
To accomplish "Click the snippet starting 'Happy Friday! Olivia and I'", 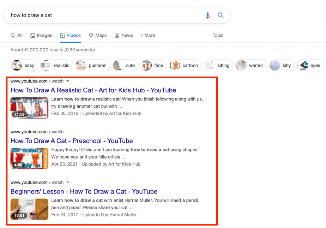I will click(x=125, y=153).
